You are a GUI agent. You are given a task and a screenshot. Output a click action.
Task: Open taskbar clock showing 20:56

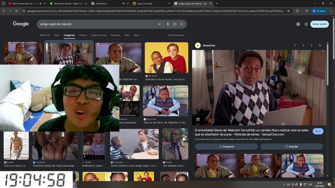[320, 184]
